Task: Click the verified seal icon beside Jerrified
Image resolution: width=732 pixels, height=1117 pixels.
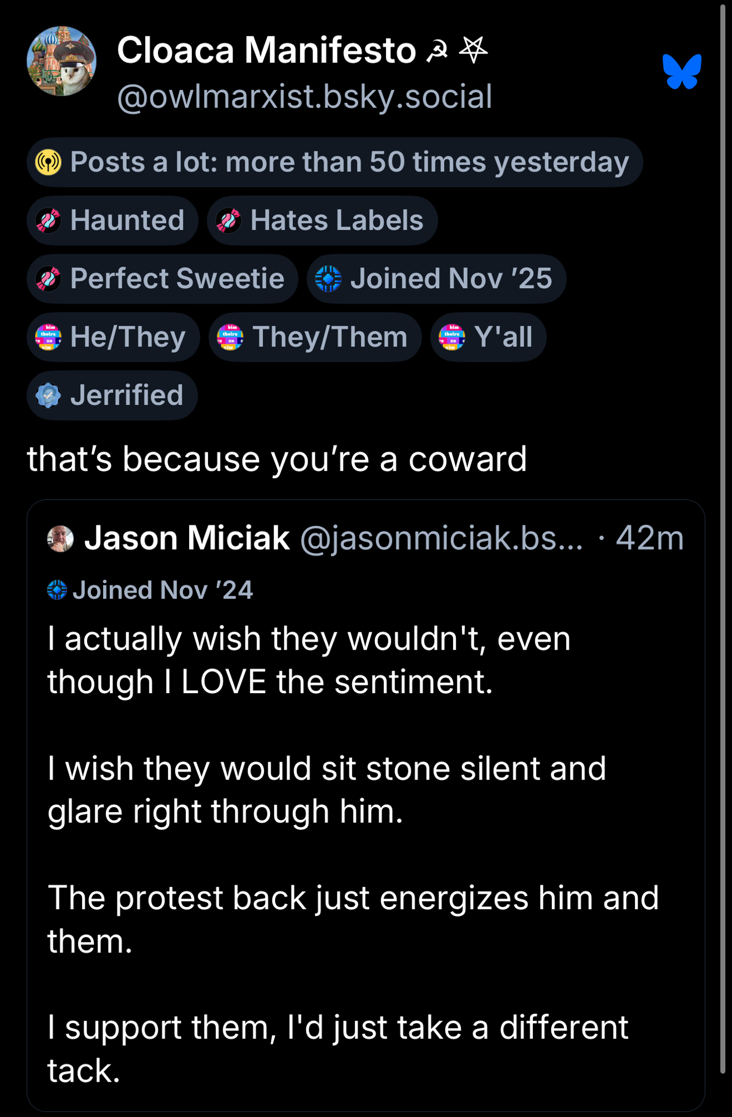Action: pyautogui.click(x=49, y=395)
